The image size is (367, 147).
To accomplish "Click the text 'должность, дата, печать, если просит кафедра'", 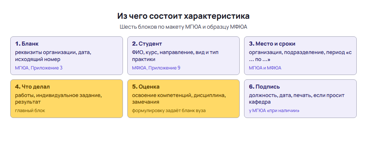I will coord(297,99).
